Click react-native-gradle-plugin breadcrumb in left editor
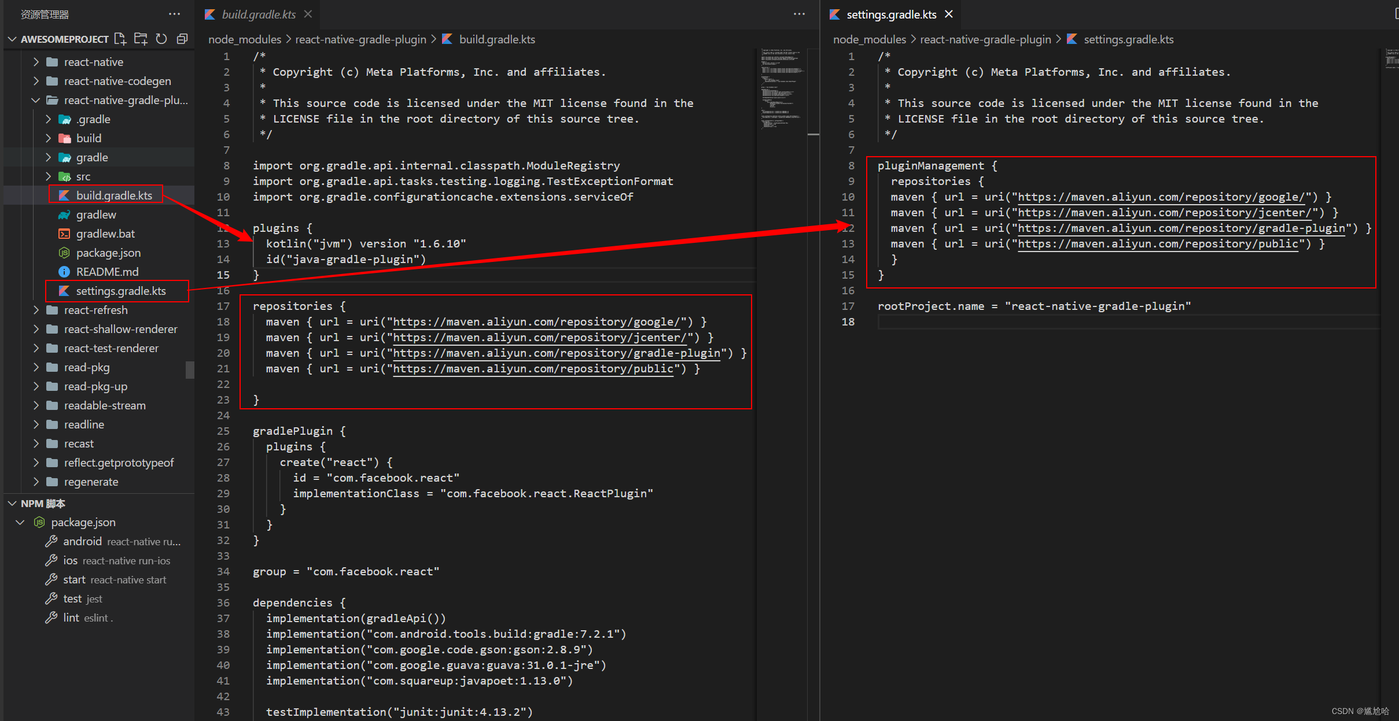This screenshot has height=721, width=1399. tap(360, 39)
